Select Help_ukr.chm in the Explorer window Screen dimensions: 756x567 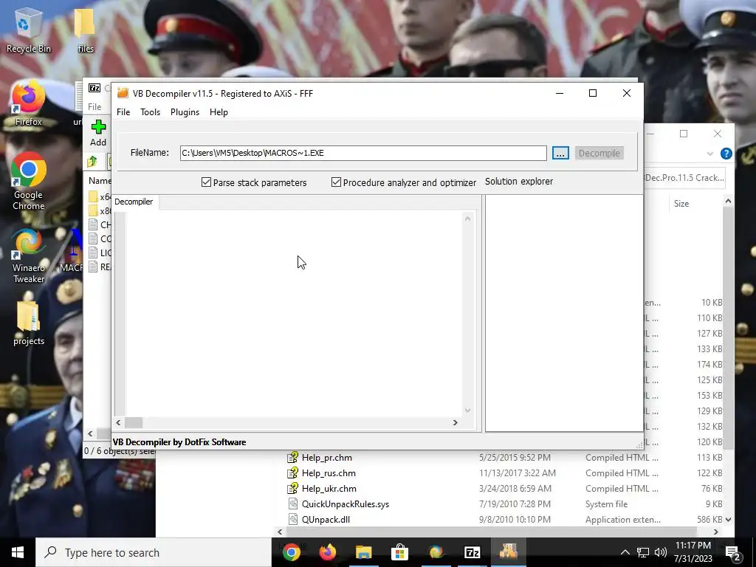click(329, 488)
